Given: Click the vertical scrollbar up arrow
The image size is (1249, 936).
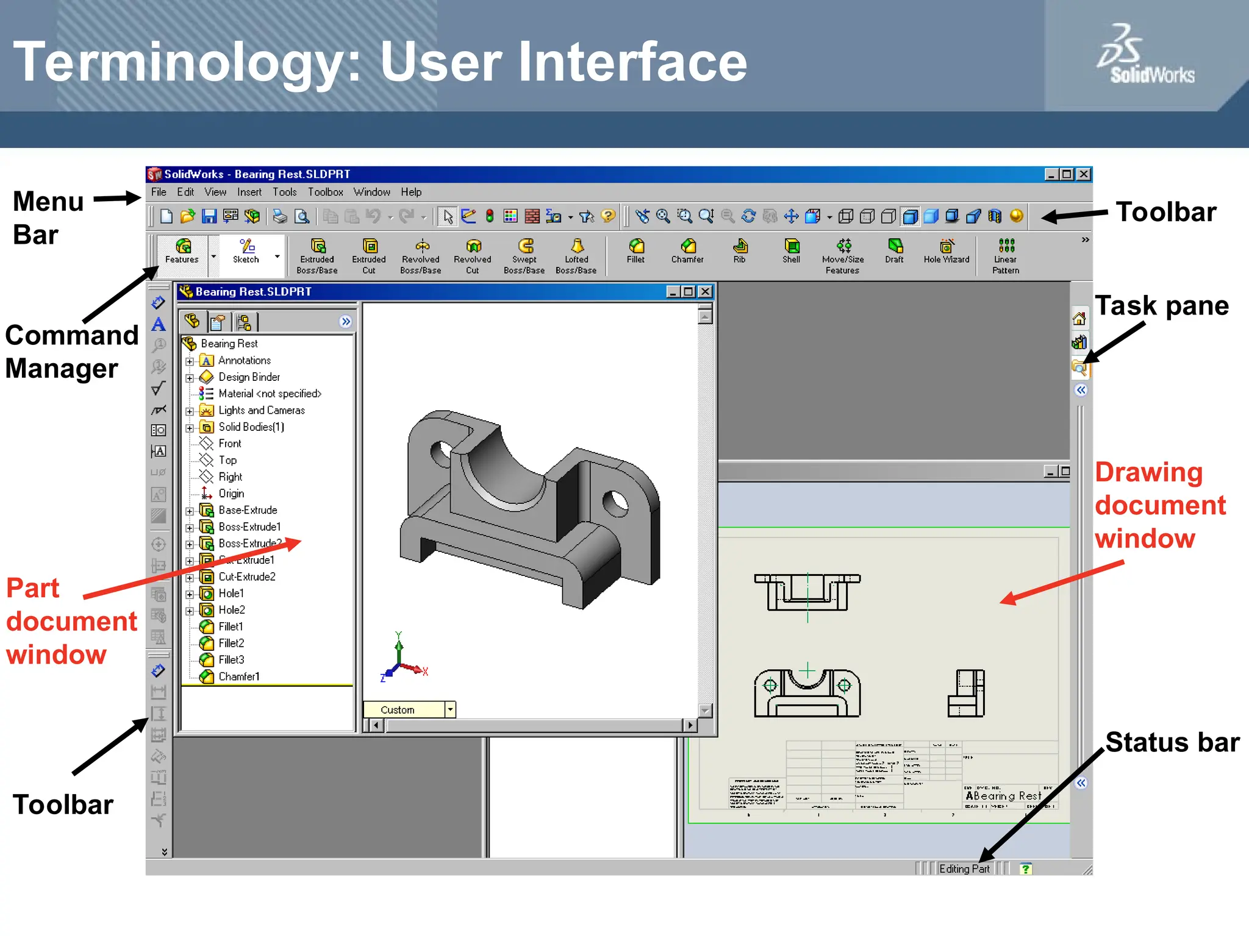Looking at the screenshot, I should [x=705, y=317].
